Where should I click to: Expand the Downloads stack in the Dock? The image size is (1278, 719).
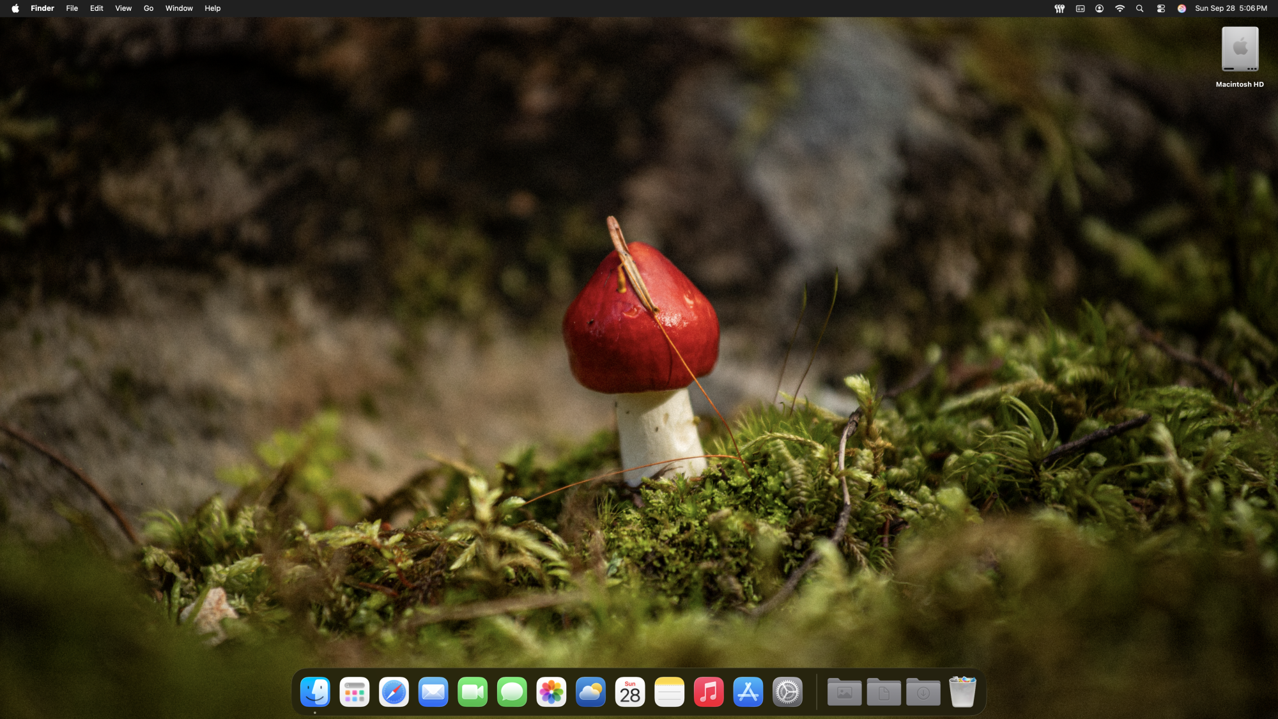[x=923, y=692]
